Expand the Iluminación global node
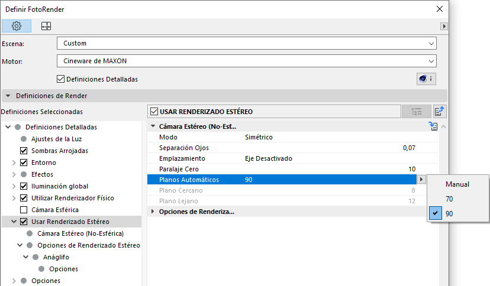The image size is (490, 286). (14, 186)
